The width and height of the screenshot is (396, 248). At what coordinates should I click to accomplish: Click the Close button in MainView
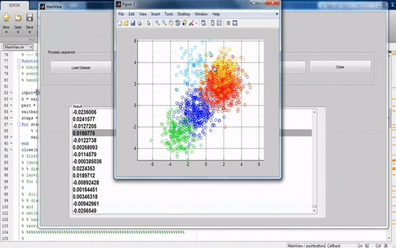(340, 67)
